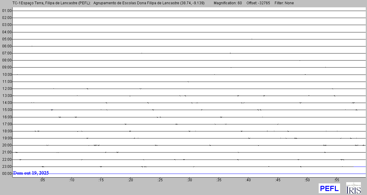Select the 01:00 hour label
The height and width of the screenshot is (195, 367).
click(6, 11)
